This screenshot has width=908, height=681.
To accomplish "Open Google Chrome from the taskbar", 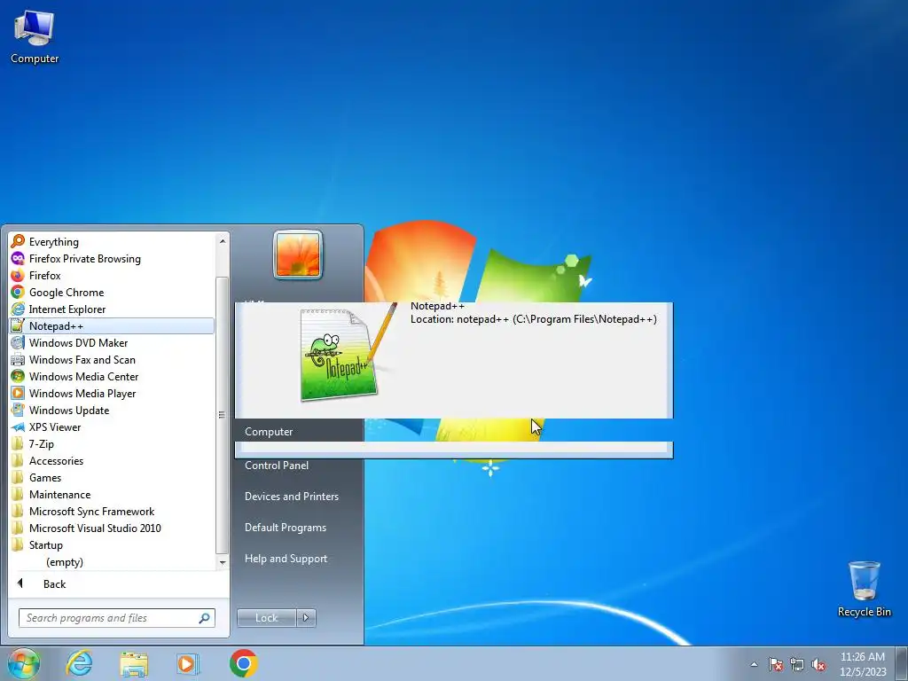I will point(243,663).
